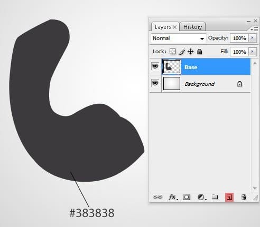Toggle lock transparent pixels
This screenshot has width=260, height=227.
tap(172, 52)
